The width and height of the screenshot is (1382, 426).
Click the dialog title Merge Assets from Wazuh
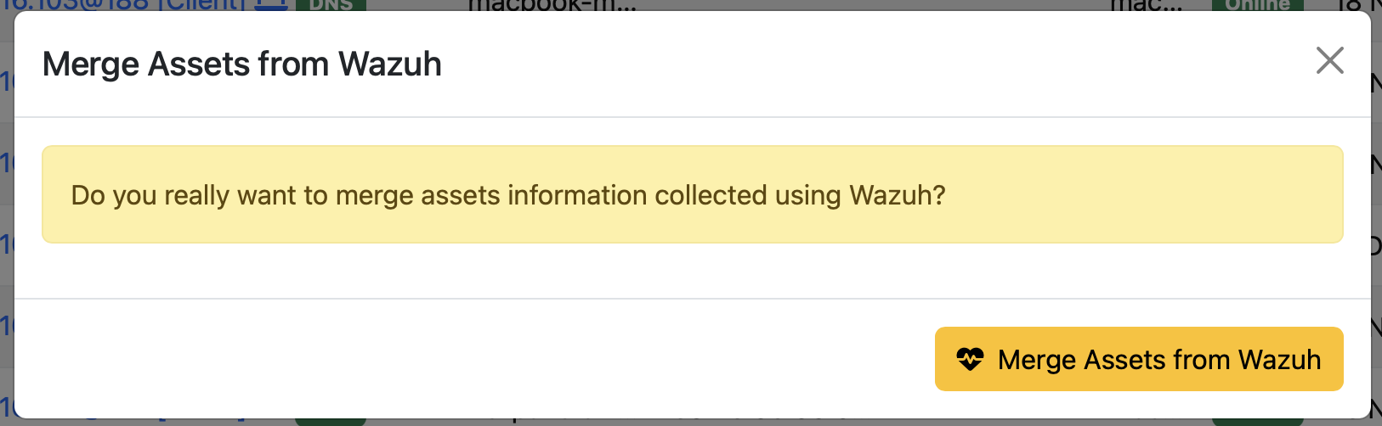pyautogui.click(x=242, y=64)
